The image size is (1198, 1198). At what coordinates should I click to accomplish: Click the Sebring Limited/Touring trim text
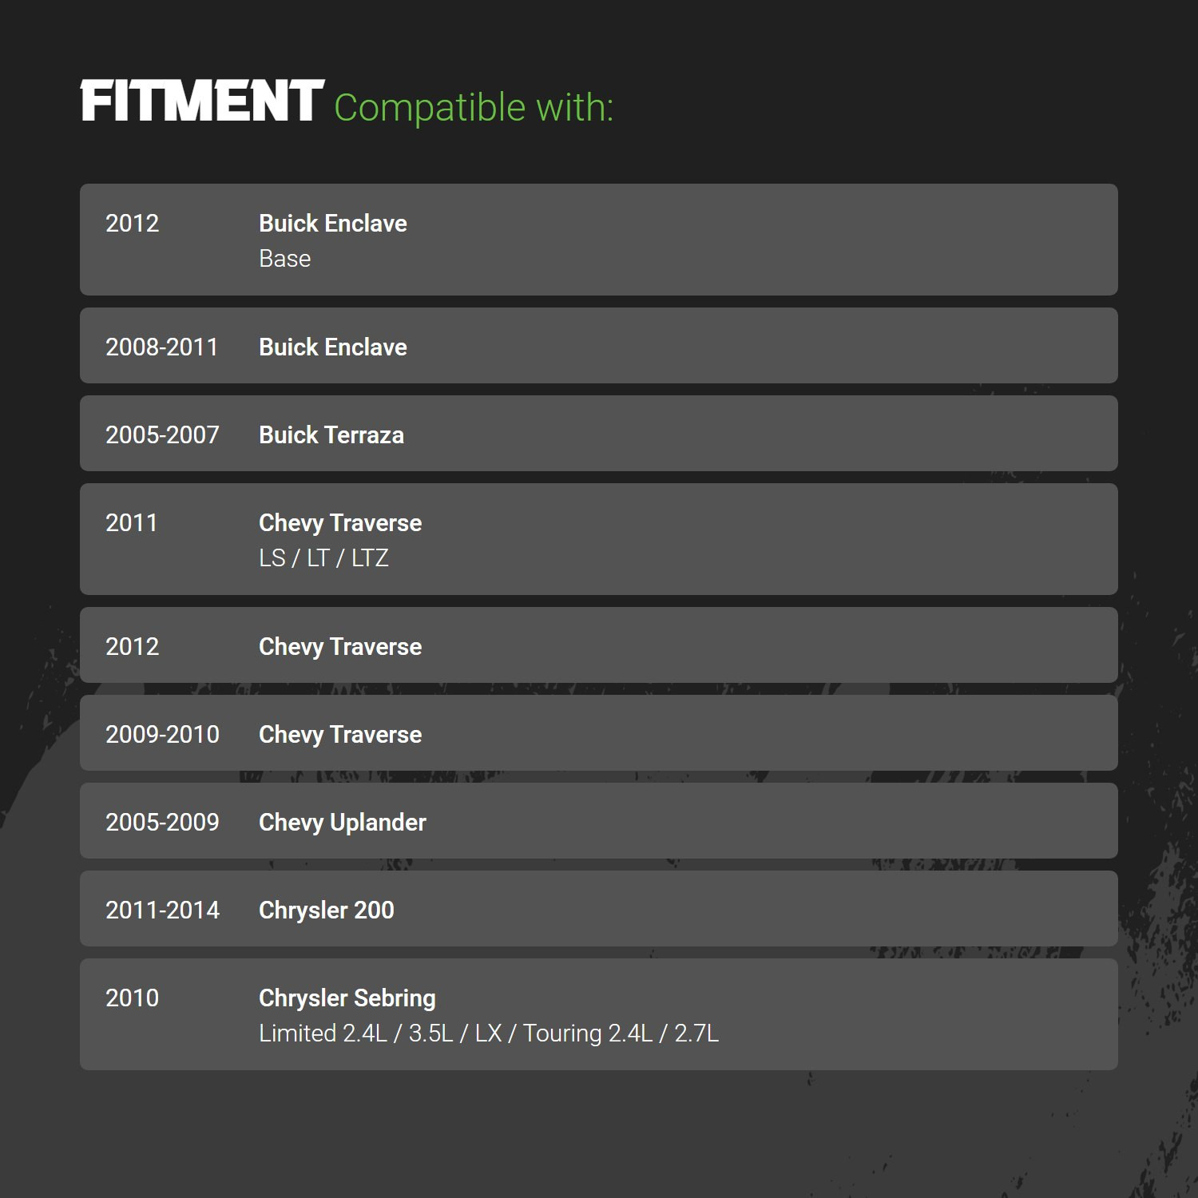coord(489,1033)
